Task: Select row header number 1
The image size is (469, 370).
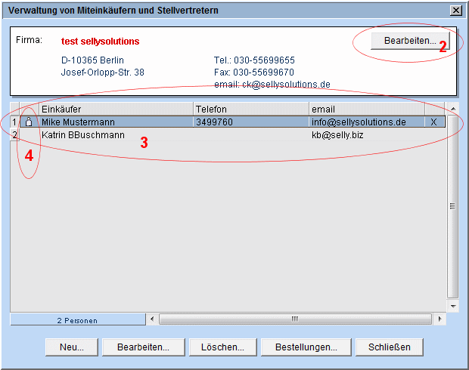Action: pyautogui.click(x=14, y=122)
